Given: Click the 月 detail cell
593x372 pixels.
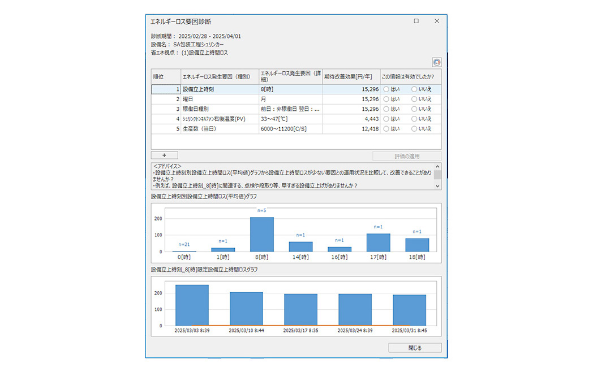Looking at the screenshot, I should click(x=290, y=99).
